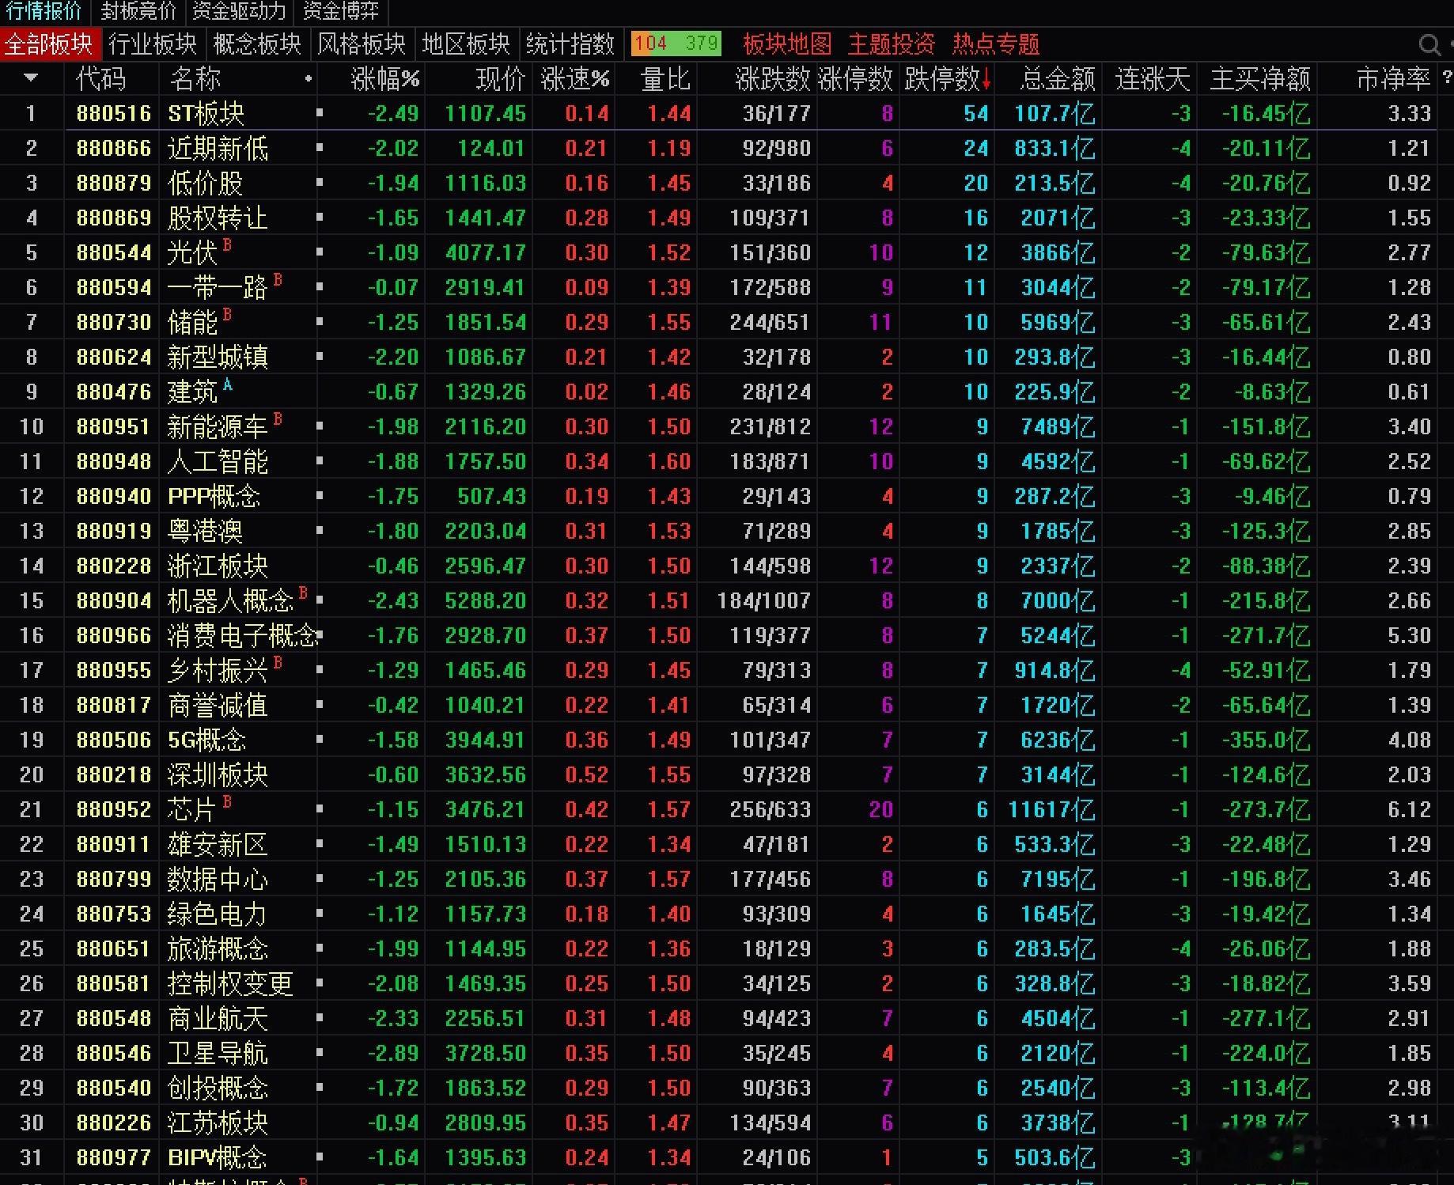The image size is (1454, 1185).
Task: Select the 深圳板块 sector row
Action: (x=727, y=774)
